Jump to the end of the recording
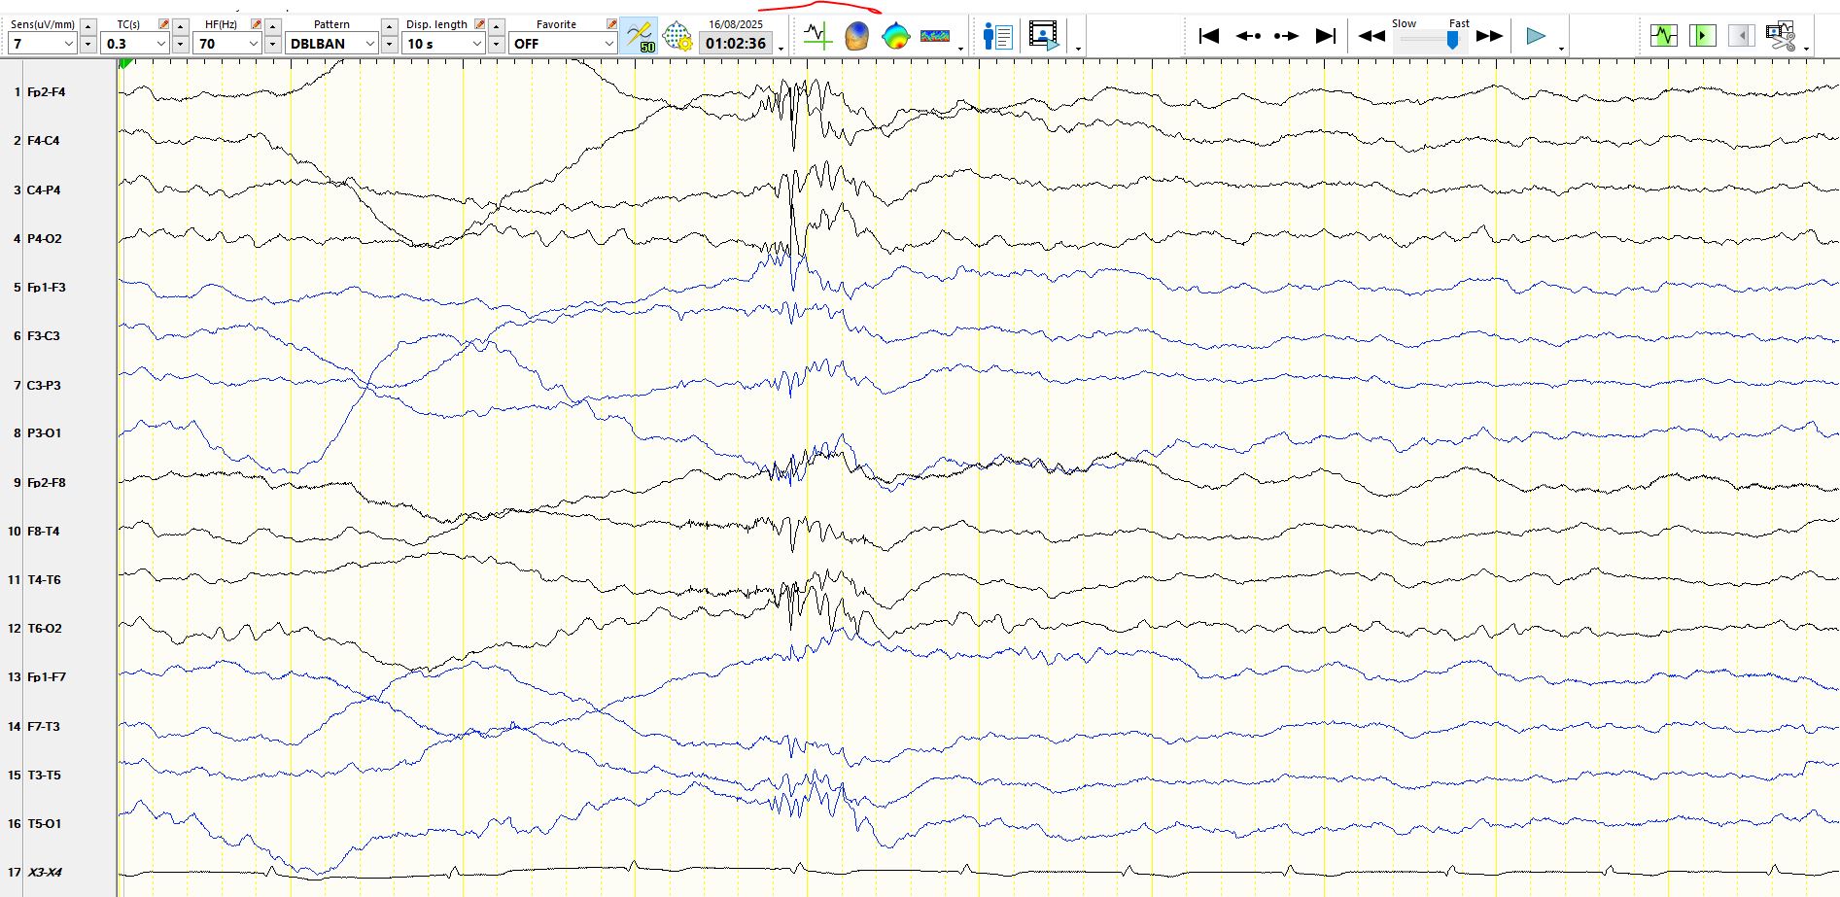 tap(1325, 36)
